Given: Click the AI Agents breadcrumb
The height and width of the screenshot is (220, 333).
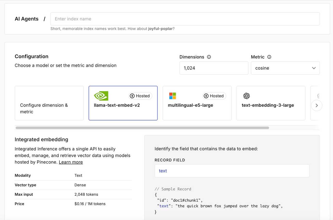Looking at the screenshot, I should pyautogui.click(x=27, y=19).
